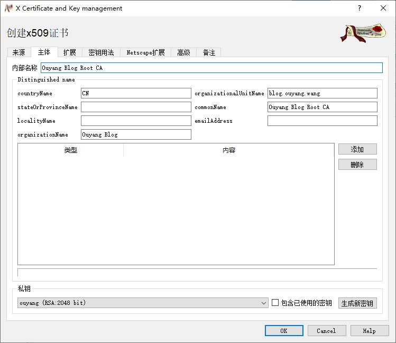Open the 高级 tab

[x=183, y=52]
